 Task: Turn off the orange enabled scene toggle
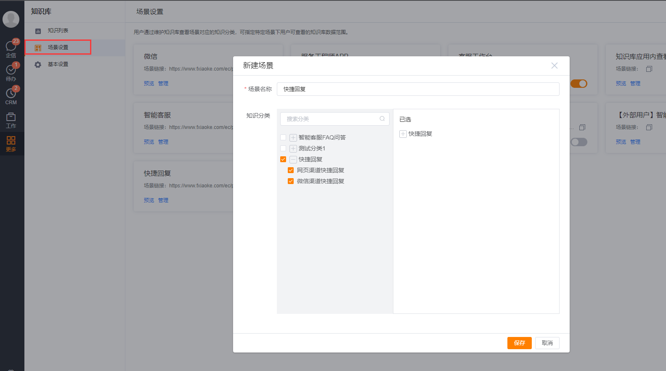tap(579, 84)
